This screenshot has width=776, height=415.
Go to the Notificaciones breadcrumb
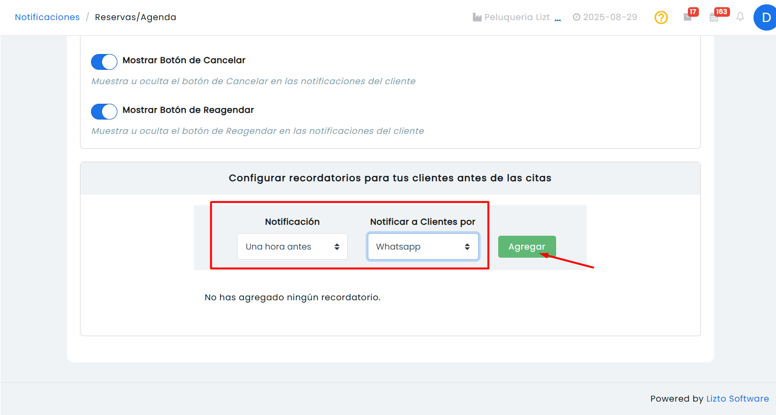coord(47,17)
